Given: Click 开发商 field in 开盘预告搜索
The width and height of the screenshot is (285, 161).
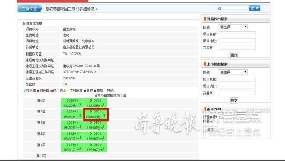Looking at the screenshot, I should coord(237,48).
